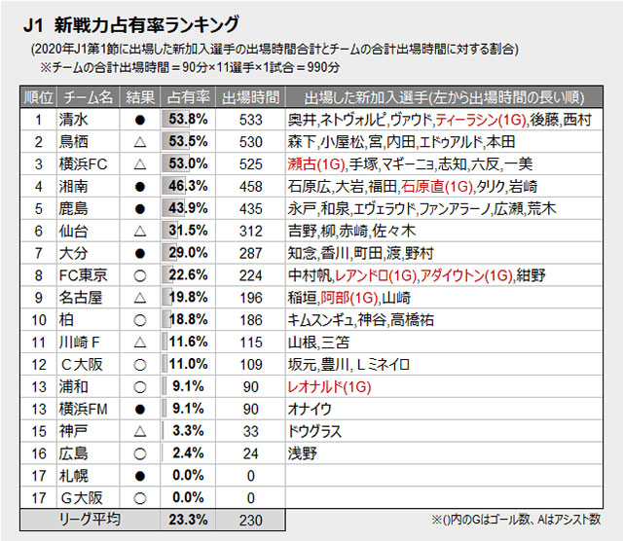Click red player name レオナルド(1G)
The height and width of the screenshot is (541, 623).
coord(330,386)
